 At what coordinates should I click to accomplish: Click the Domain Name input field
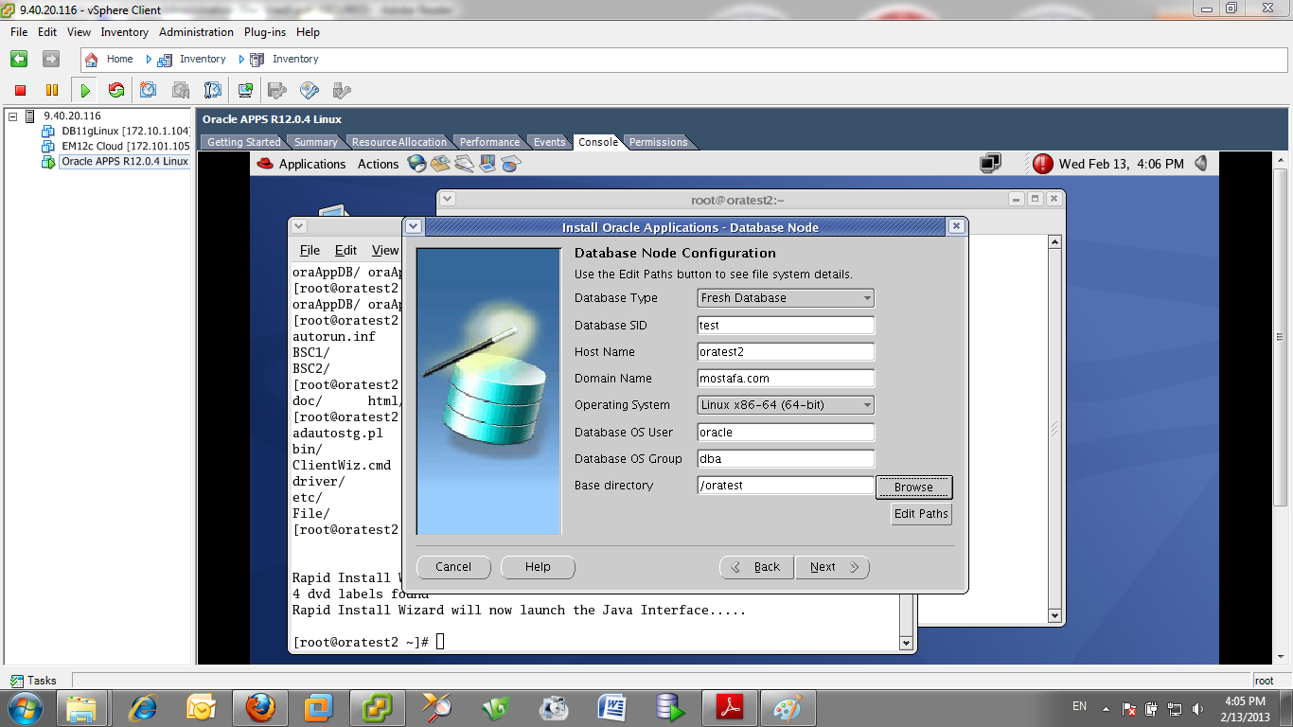(x=786, y=379)
